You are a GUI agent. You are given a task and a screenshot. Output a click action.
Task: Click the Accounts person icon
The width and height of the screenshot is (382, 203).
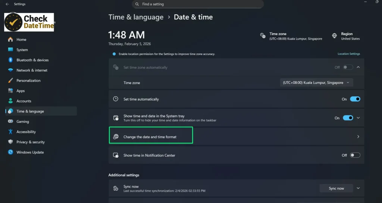pyautogui.click(x=10, y=101)
